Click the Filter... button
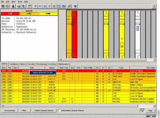Image resolution: width=160 pixels, height=118 pixels. [25, 111]
